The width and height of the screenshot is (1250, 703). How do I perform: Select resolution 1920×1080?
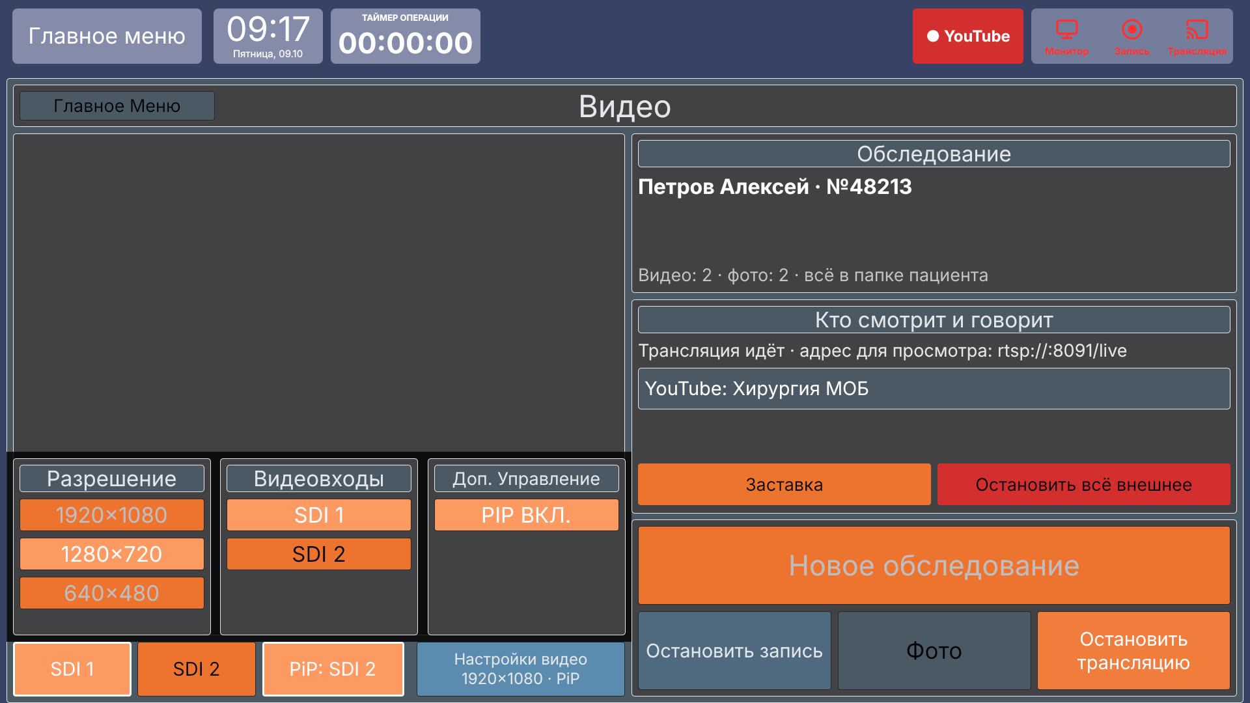point(112,515)
